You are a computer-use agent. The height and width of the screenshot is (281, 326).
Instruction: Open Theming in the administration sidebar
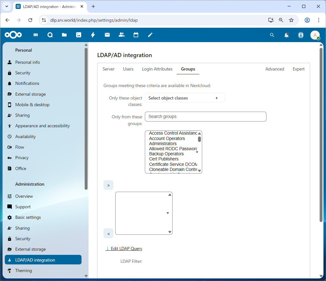click(24, 270)
